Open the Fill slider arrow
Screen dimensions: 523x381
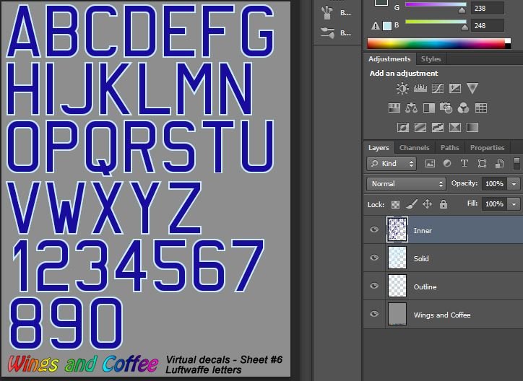click(514, 203)
